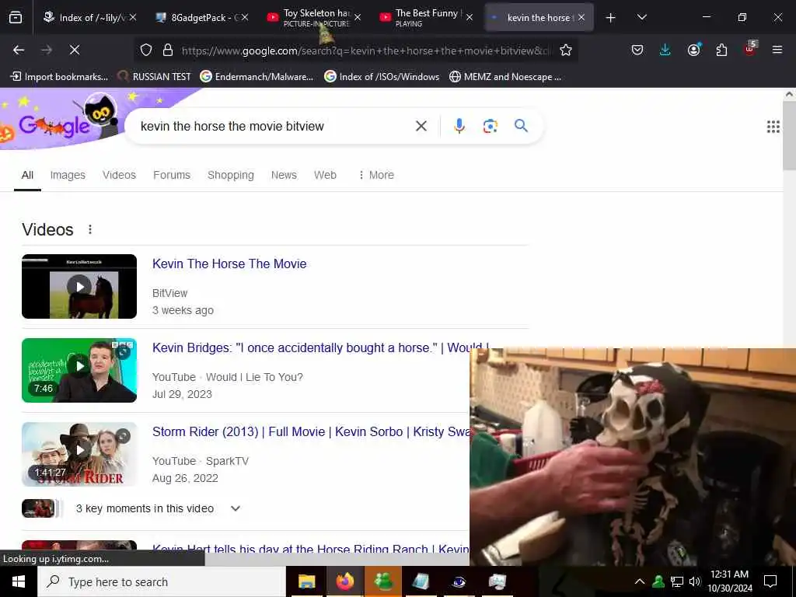796x597 pixels.
Task: Select Forums search filter
Action: [172, 175]
